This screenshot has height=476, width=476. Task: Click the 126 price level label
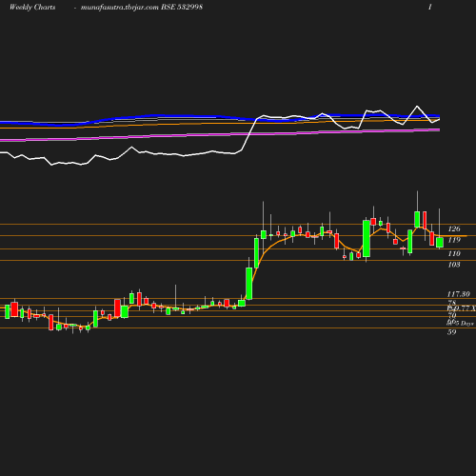pos(454,228)
